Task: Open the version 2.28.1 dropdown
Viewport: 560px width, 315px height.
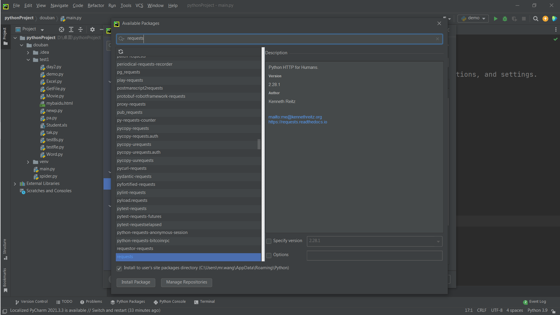Action: pos(438,241)
